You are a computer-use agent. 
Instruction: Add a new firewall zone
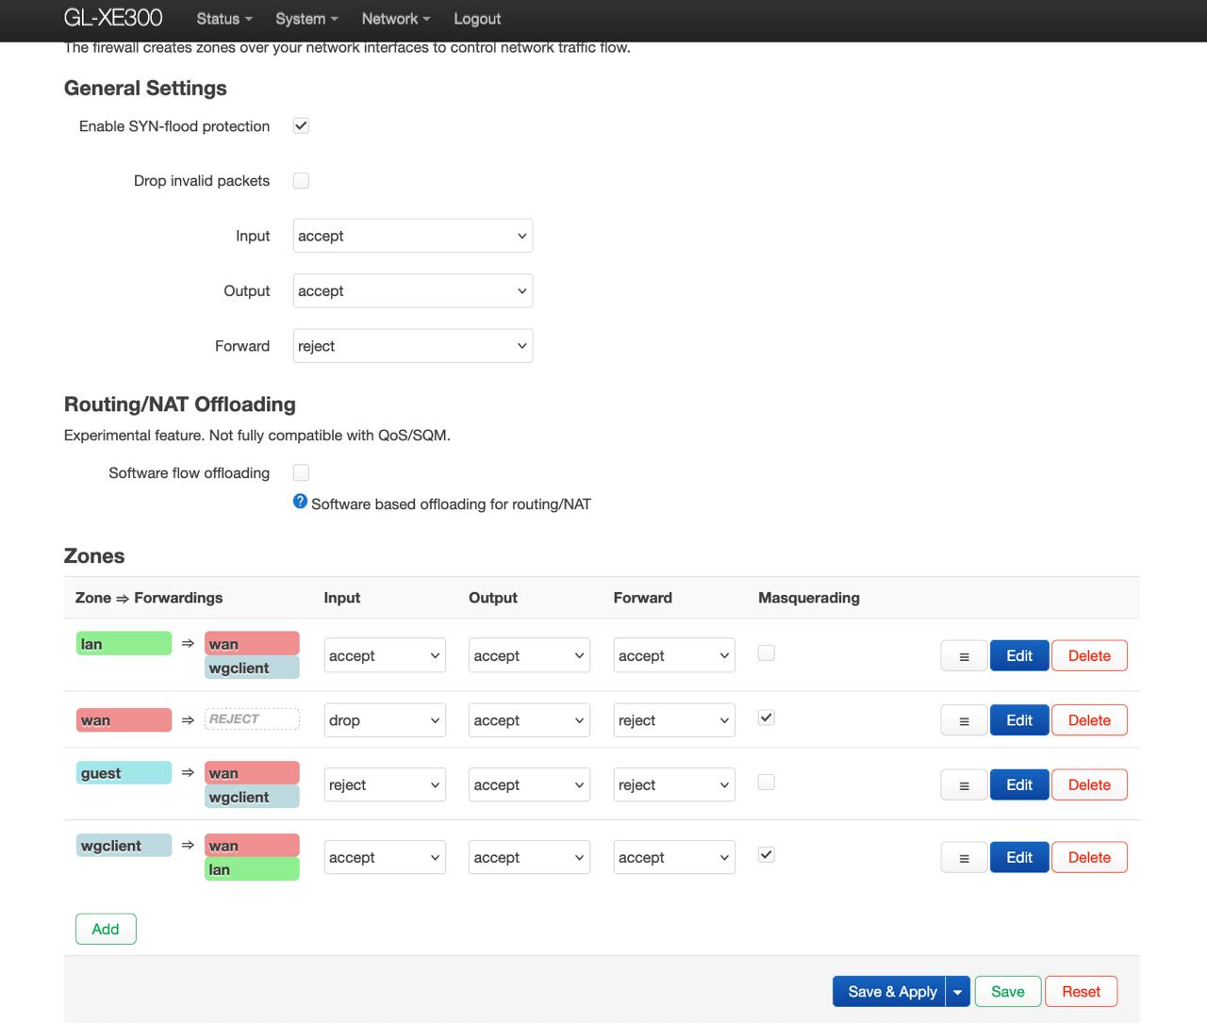106,929
